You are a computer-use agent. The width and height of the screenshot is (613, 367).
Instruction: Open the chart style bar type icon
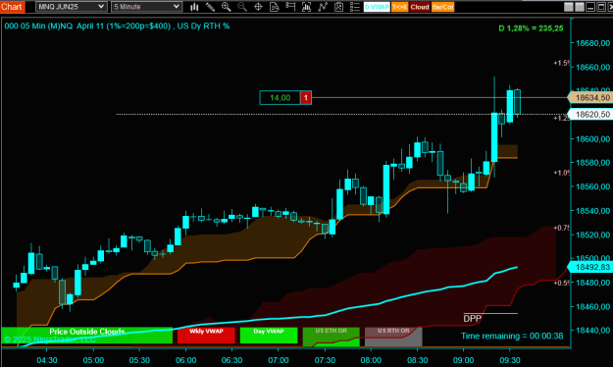pyautogui.click(x=194, y=7)
